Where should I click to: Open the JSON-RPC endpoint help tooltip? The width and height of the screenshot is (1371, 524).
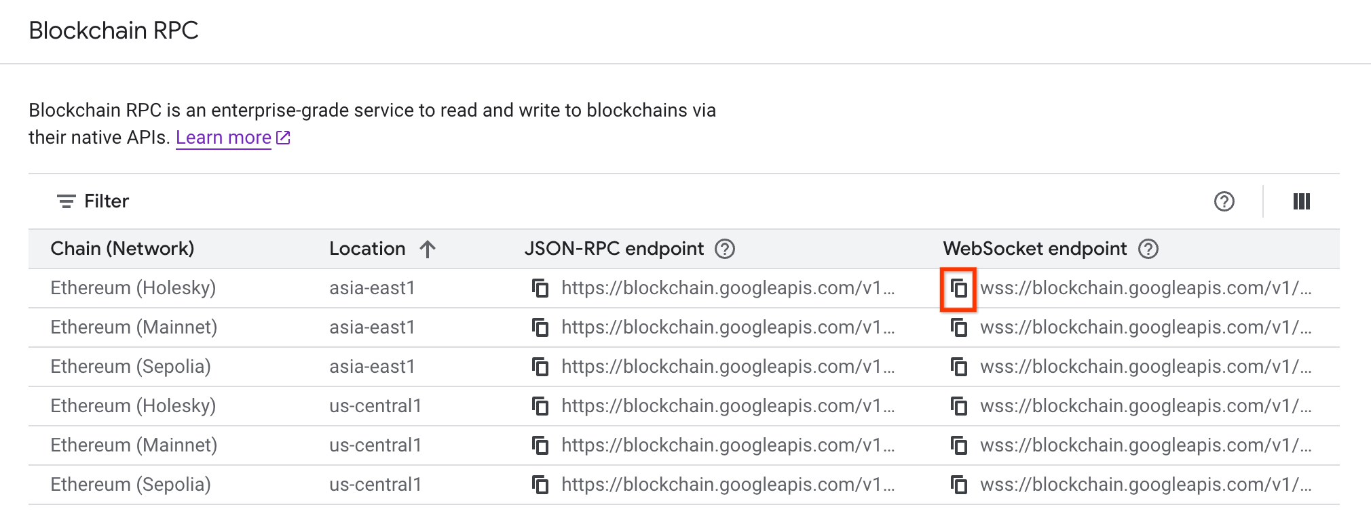pyautogui.click(x=726, y=249)
